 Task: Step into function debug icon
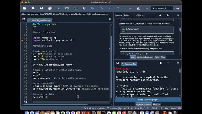click(x=110, y=8)
